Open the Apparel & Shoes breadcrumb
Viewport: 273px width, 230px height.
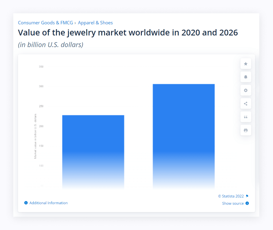pos(95,23)
